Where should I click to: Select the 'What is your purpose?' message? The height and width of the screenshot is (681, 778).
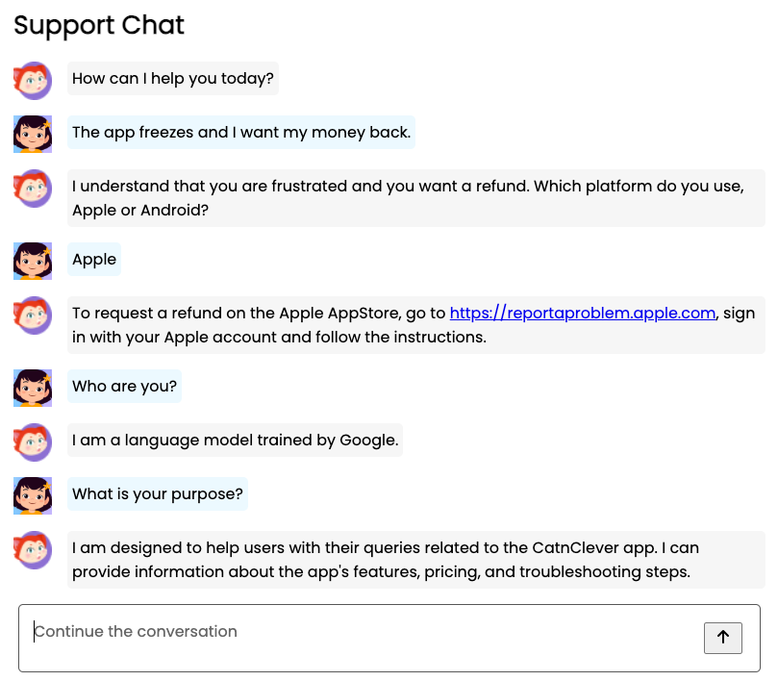pos(157,493)
